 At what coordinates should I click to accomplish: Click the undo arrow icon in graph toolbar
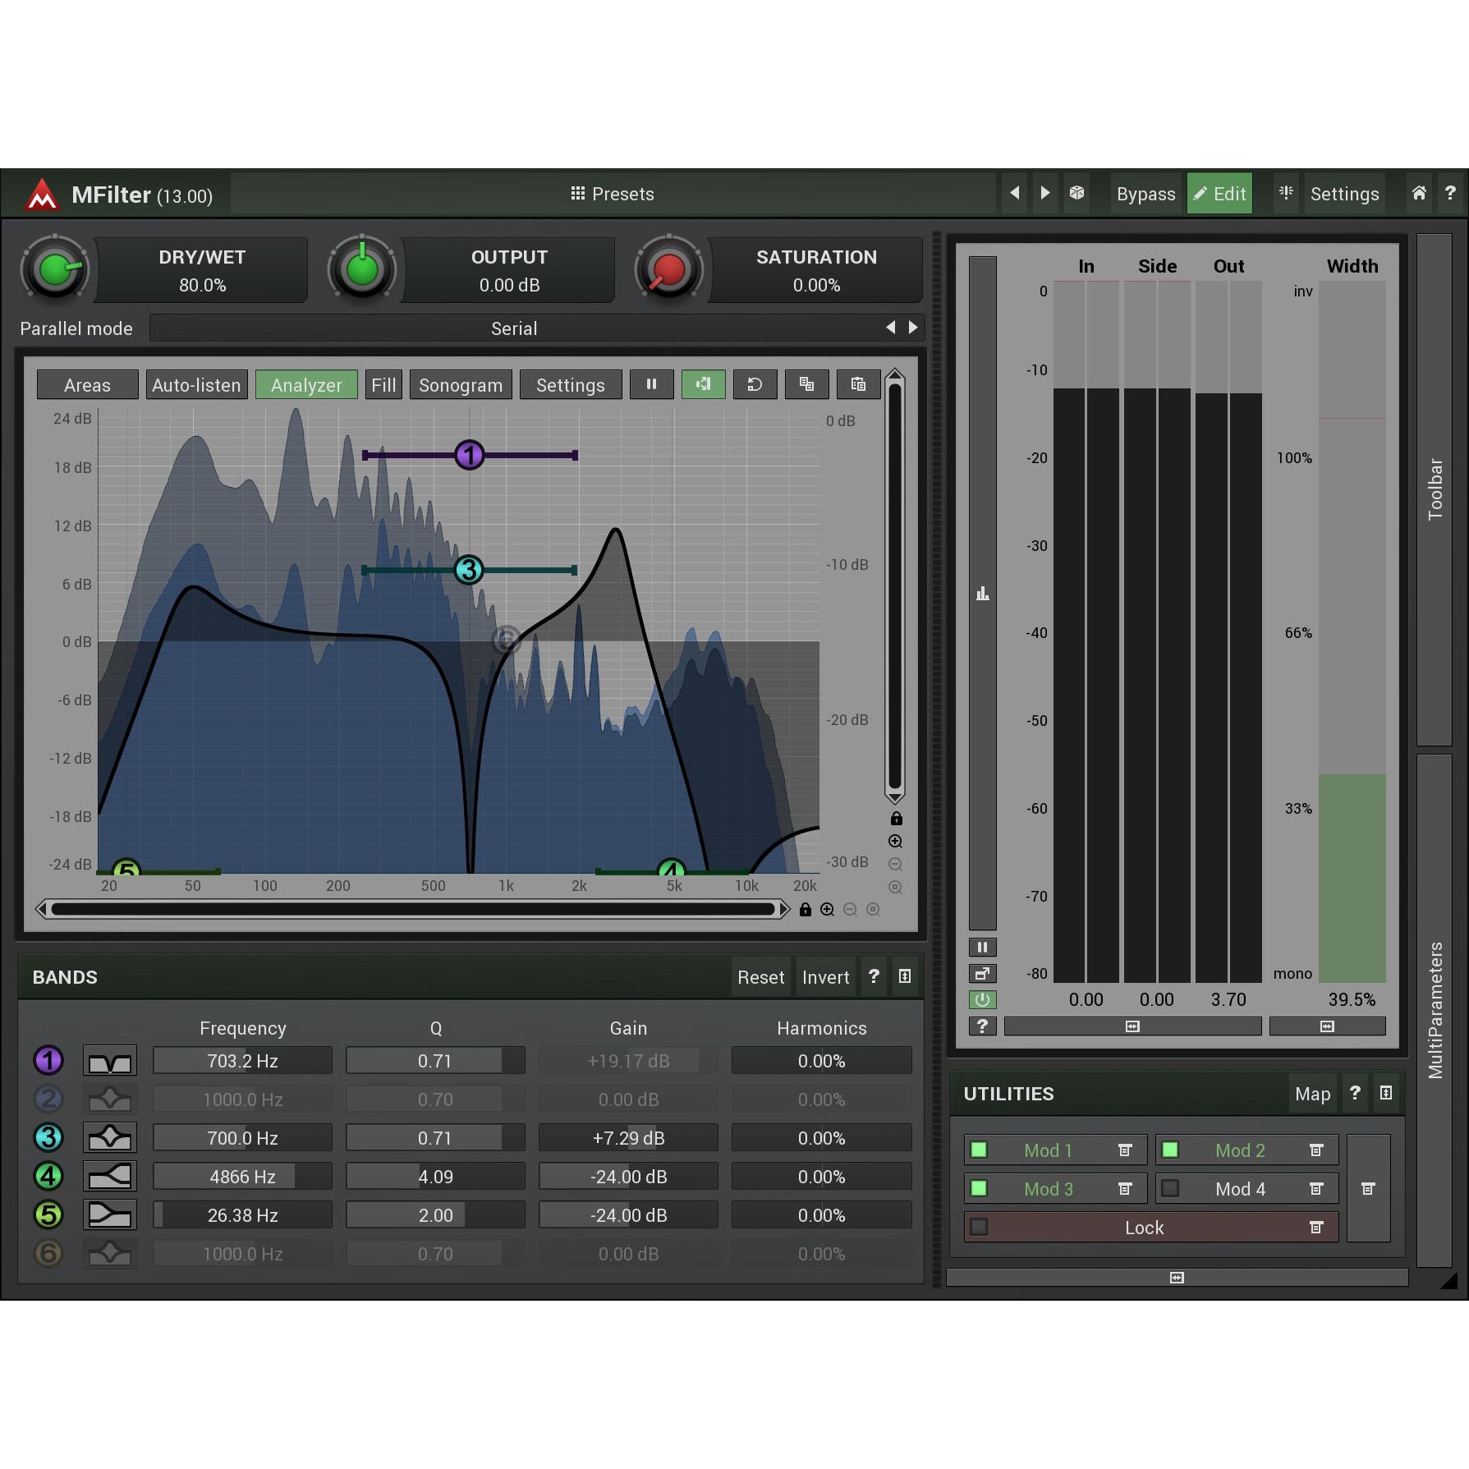click(755, 384)
